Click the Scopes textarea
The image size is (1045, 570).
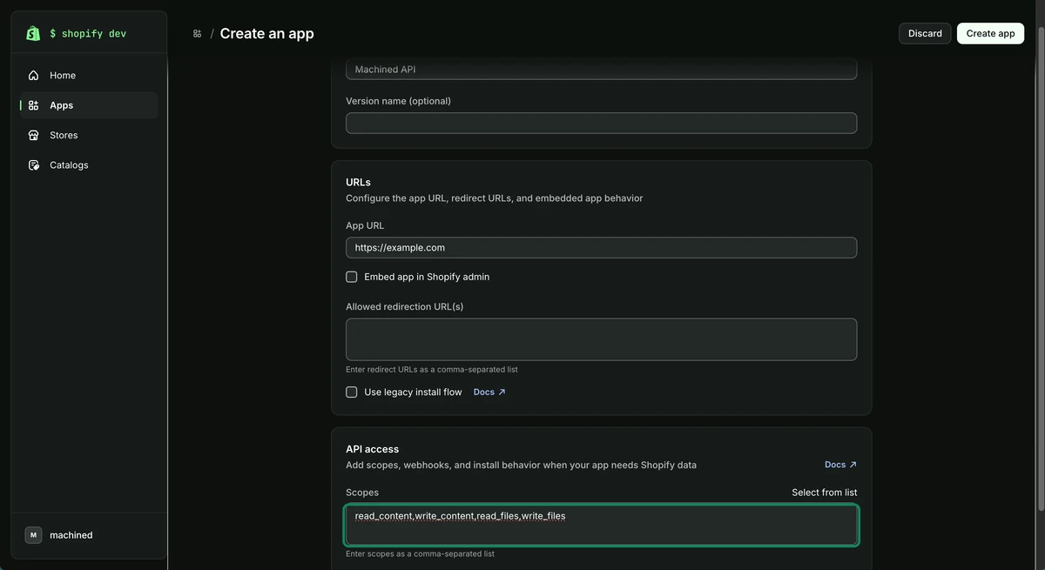(601, 525)
